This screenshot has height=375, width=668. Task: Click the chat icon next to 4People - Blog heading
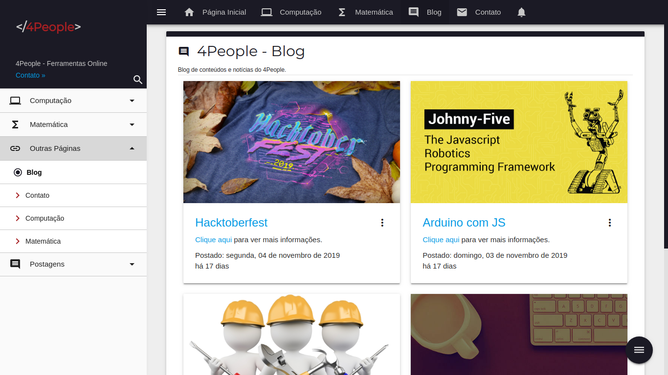click(184, 51)
